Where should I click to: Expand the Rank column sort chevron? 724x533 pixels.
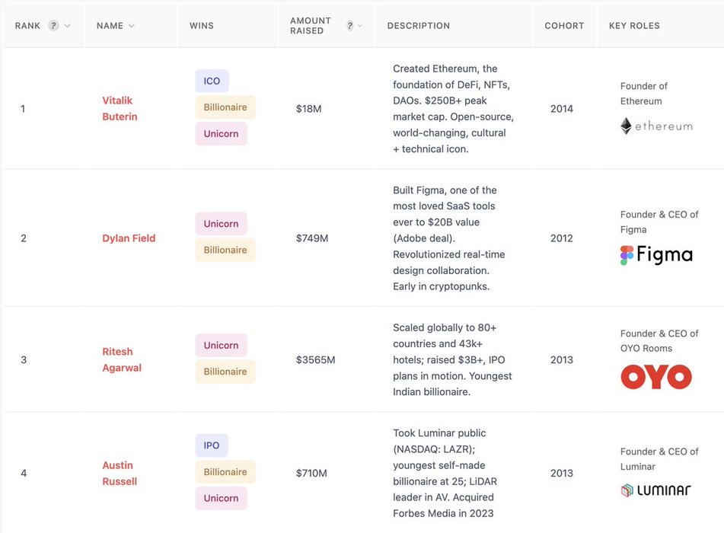68,26
